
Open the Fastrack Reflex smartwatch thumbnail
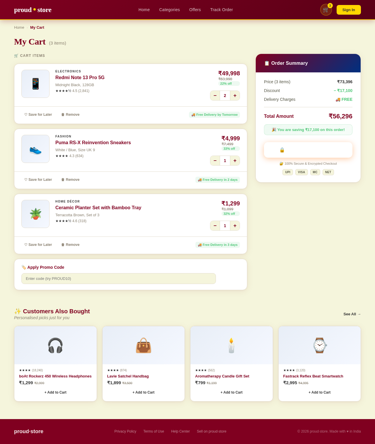pyautogui.click(x=319, y=345)
